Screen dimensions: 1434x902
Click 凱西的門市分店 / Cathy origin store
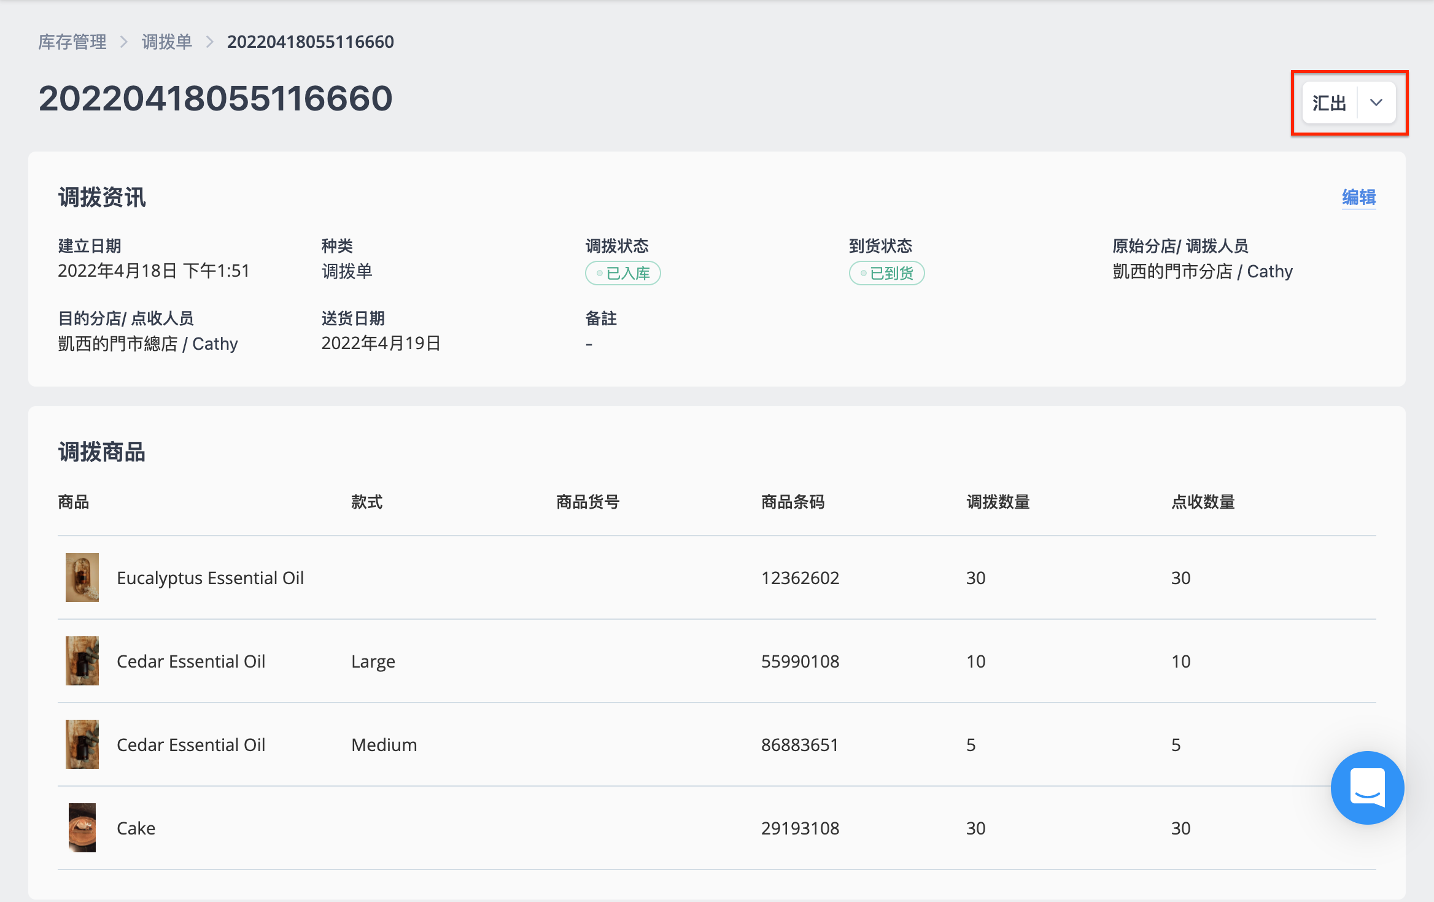pos(1203,271)
